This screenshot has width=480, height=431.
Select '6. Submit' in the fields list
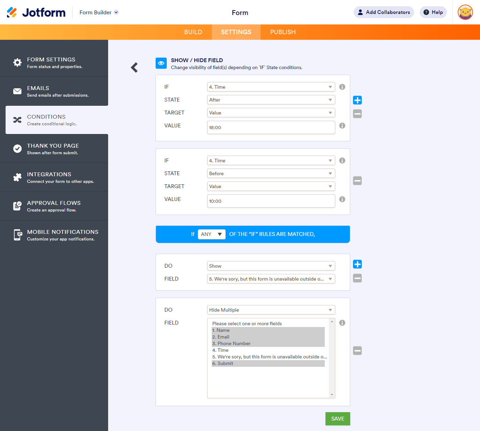coord(268,363)
